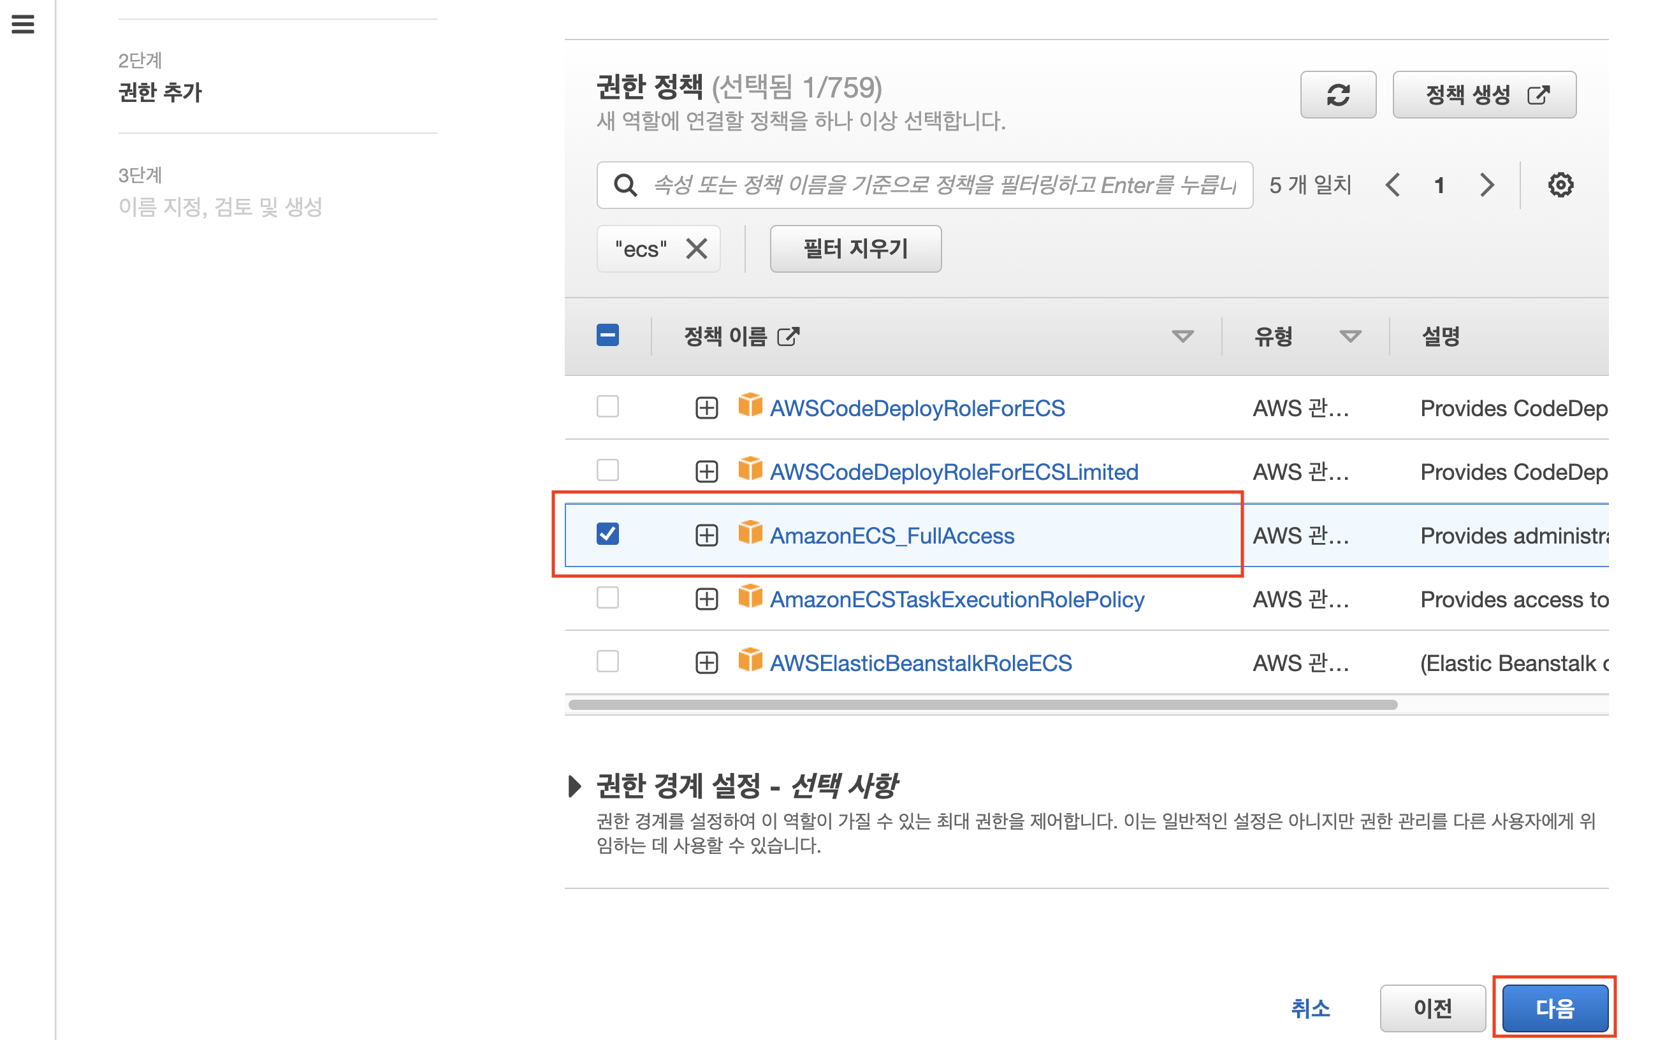Uncheck the AmazonECS_FullAccess checkbox
1665x1040 pixels.
coord(607,534)
